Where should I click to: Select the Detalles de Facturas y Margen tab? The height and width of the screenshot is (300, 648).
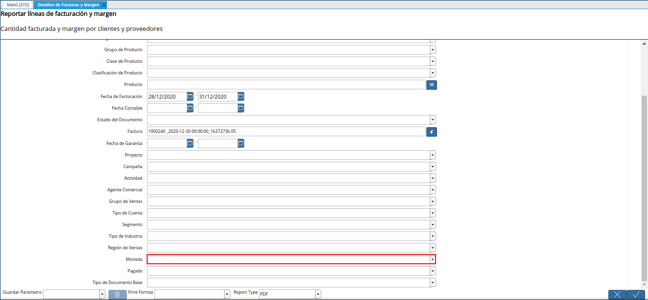click(68, 4)
